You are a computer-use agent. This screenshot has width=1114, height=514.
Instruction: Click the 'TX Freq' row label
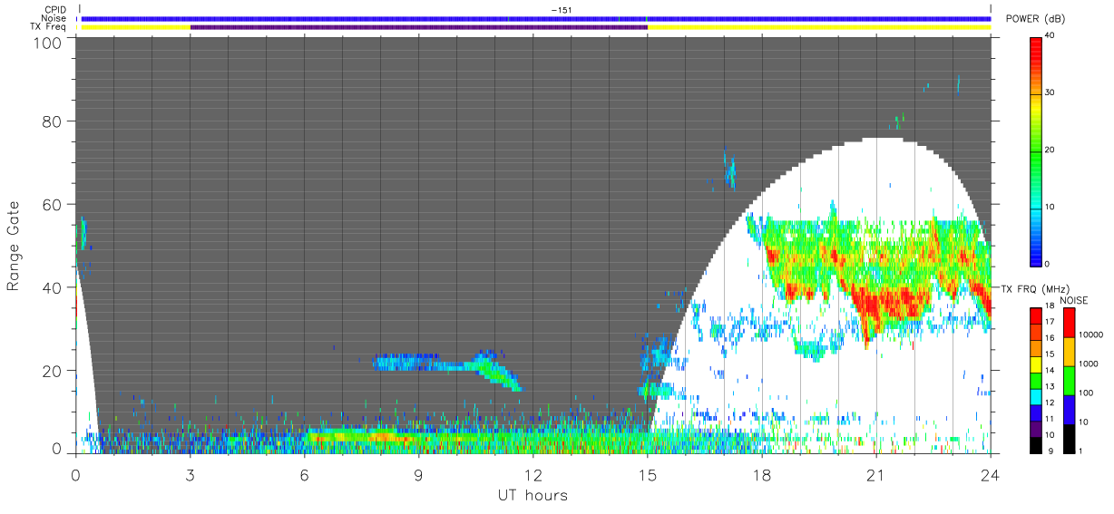click(49, 27)
